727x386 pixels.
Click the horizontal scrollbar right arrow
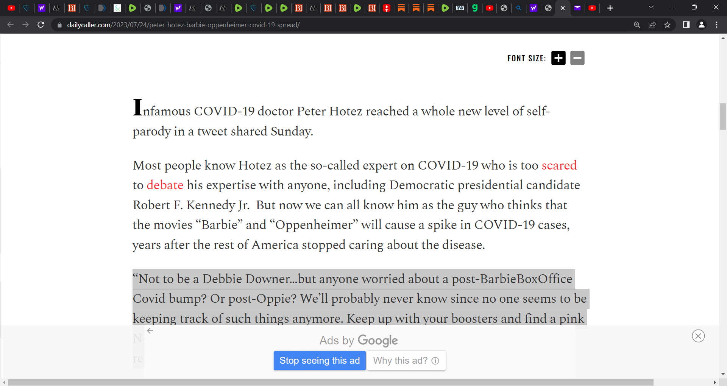tap(715, 382)
